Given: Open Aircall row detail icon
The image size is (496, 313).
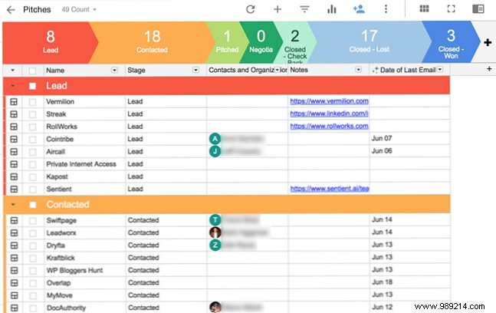Looking at the screenshot, I should (x=14, y=152).
